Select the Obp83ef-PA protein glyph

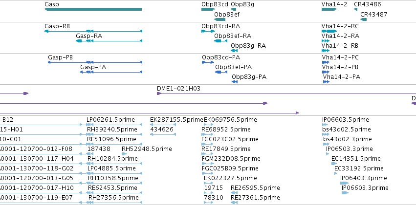(x=221, y=72)
